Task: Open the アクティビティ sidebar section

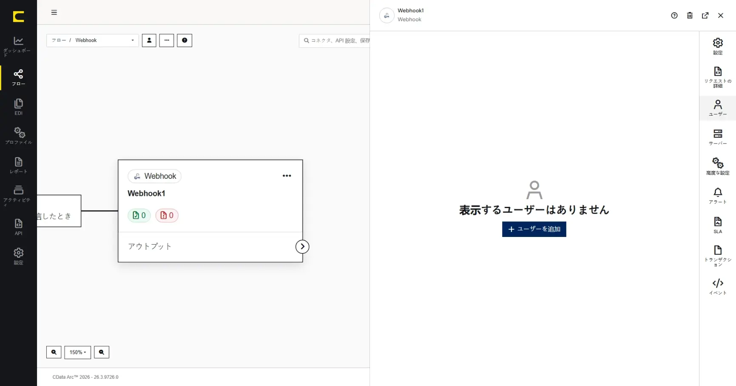Action: [18, 195]
